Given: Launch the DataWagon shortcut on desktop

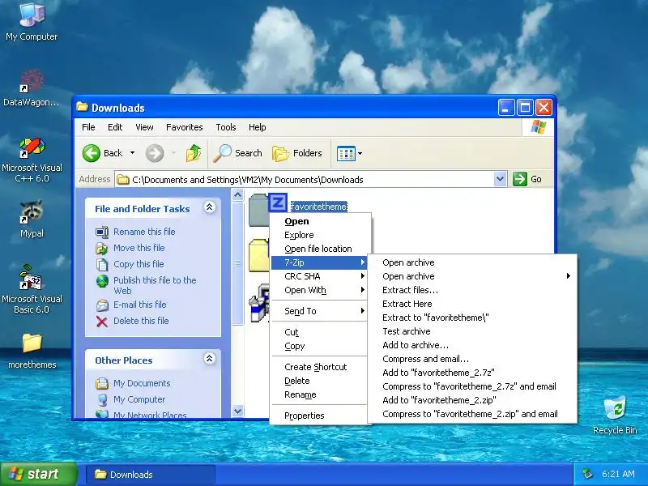Looking at the screenshot, I should coord(32,87).
